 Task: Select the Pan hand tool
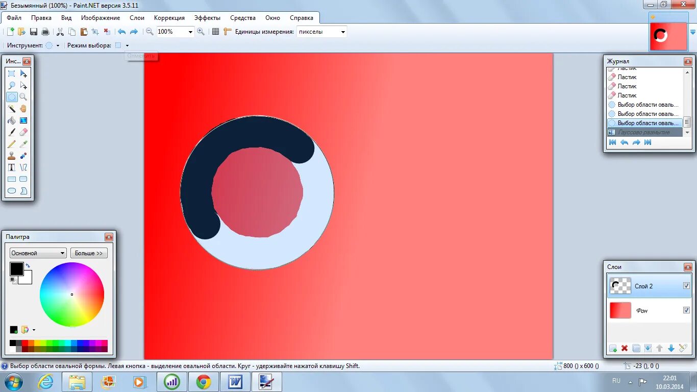[x=23, y=109]
